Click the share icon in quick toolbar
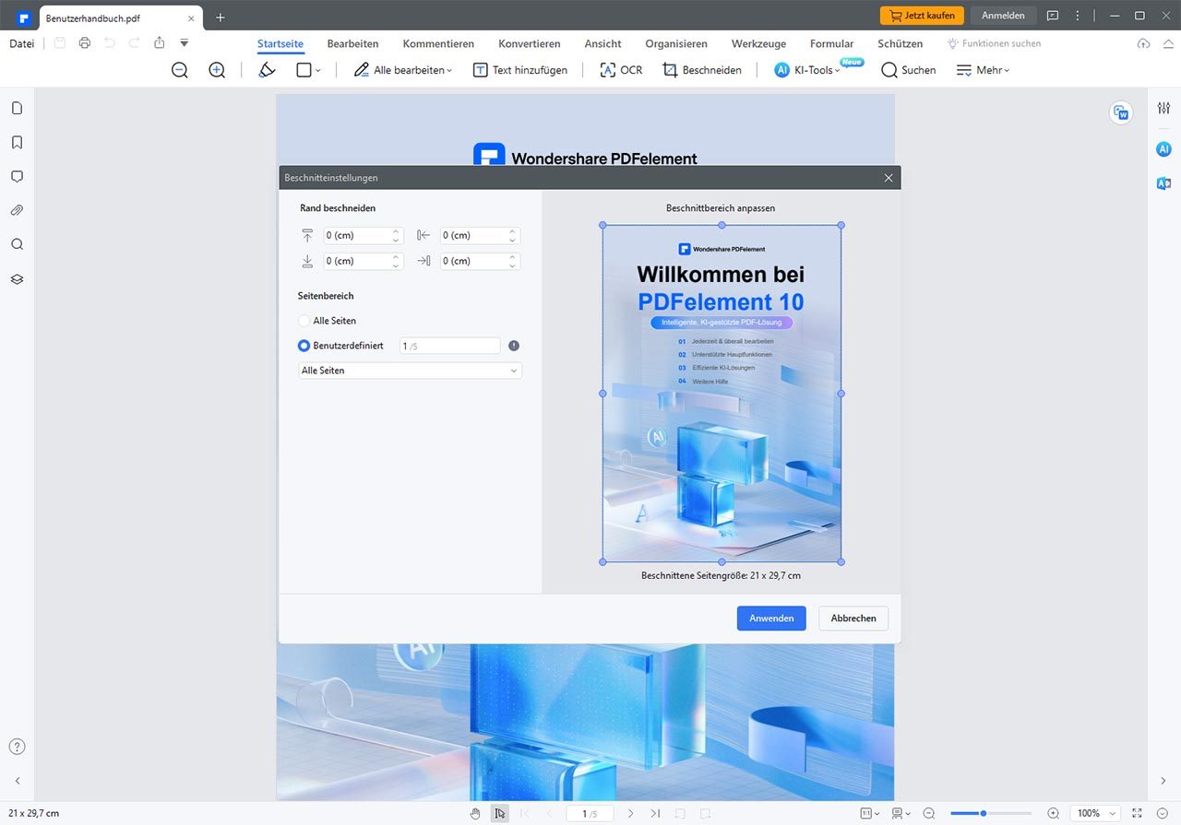 [x=160, y=43]
